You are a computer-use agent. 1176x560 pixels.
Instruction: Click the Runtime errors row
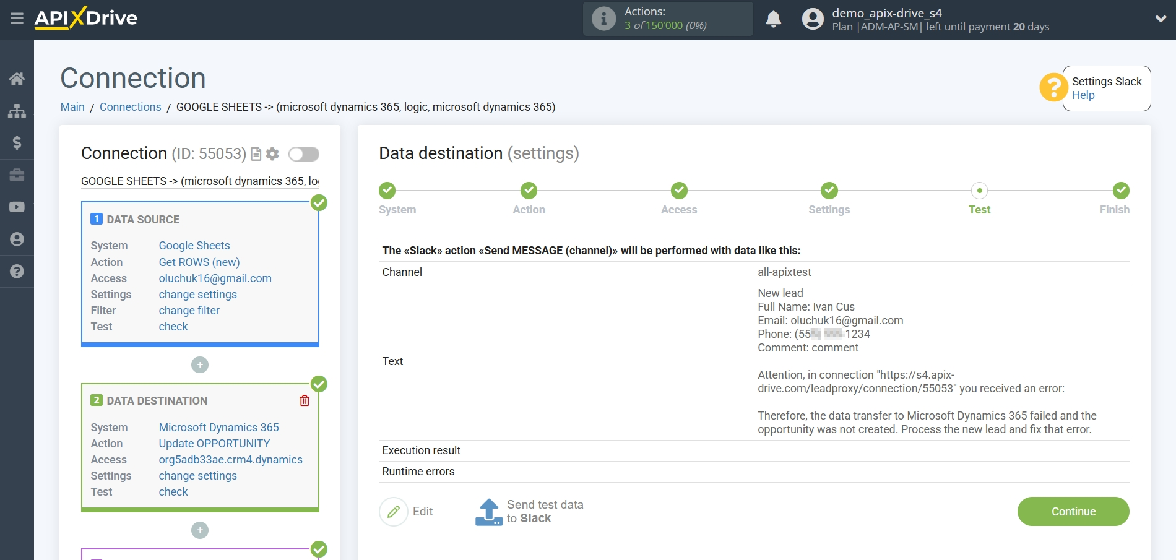click(754, 472)
